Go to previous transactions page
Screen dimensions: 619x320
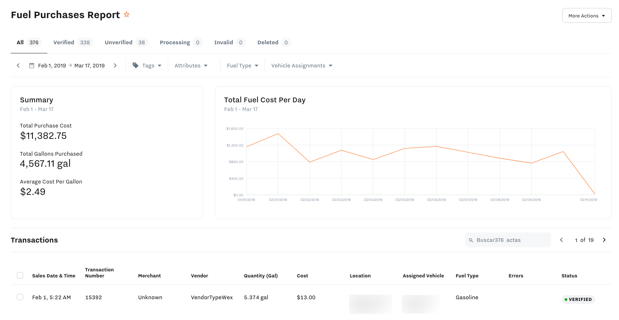[x=561, y=240]
